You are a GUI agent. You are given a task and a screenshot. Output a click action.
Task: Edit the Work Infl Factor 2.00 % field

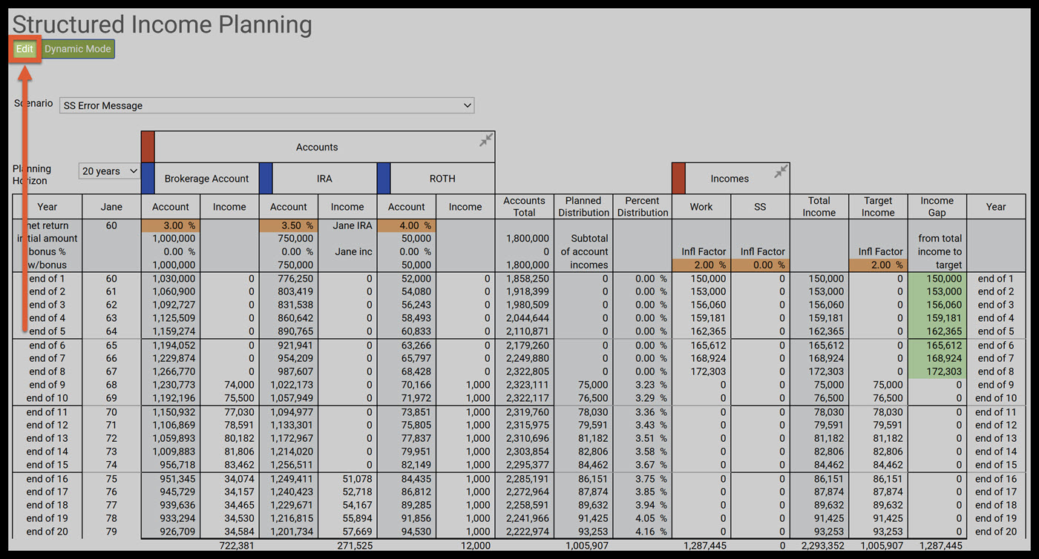coord(701,265)
